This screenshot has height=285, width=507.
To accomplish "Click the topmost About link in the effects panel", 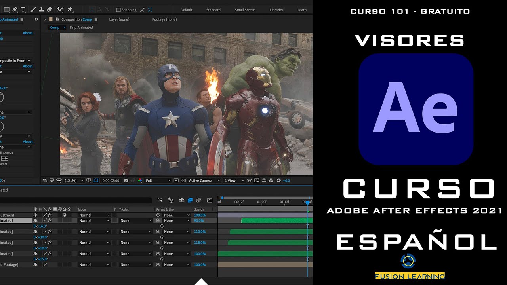I will click(28, 33).
